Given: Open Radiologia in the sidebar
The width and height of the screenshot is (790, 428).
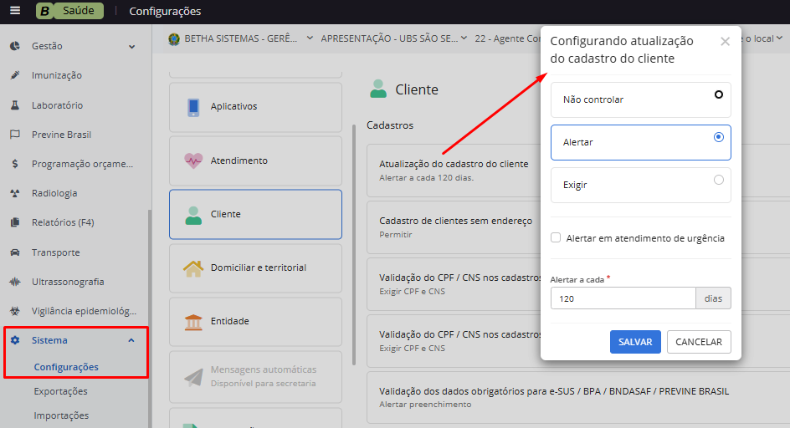Looking at the screenshot, I should pyautogui.click(x=54, y=193).
